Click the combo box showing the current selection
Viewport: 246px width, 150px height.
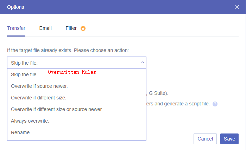pos(70,63)
